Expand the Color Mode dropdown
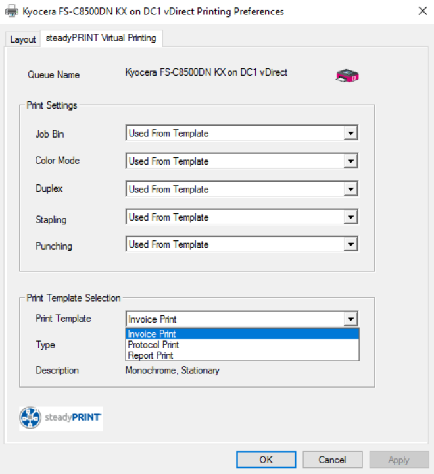This screenshot has width=434, height=474. (350, 161)
